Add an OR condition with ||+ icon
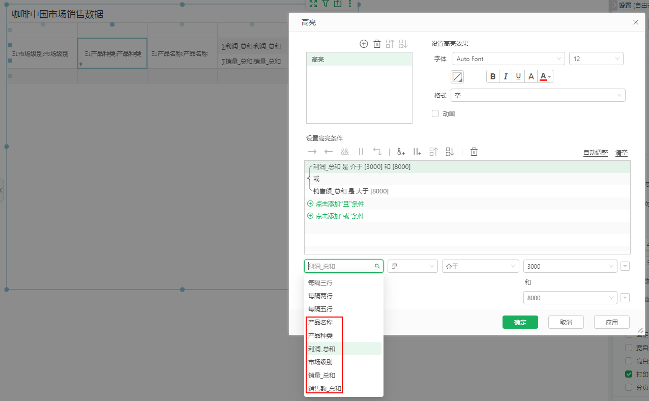The width and height of the screenshot is (649, 401). 418,152
